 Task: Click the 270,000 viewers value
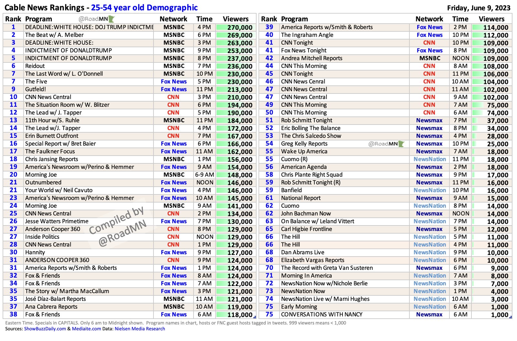(240, 27)
